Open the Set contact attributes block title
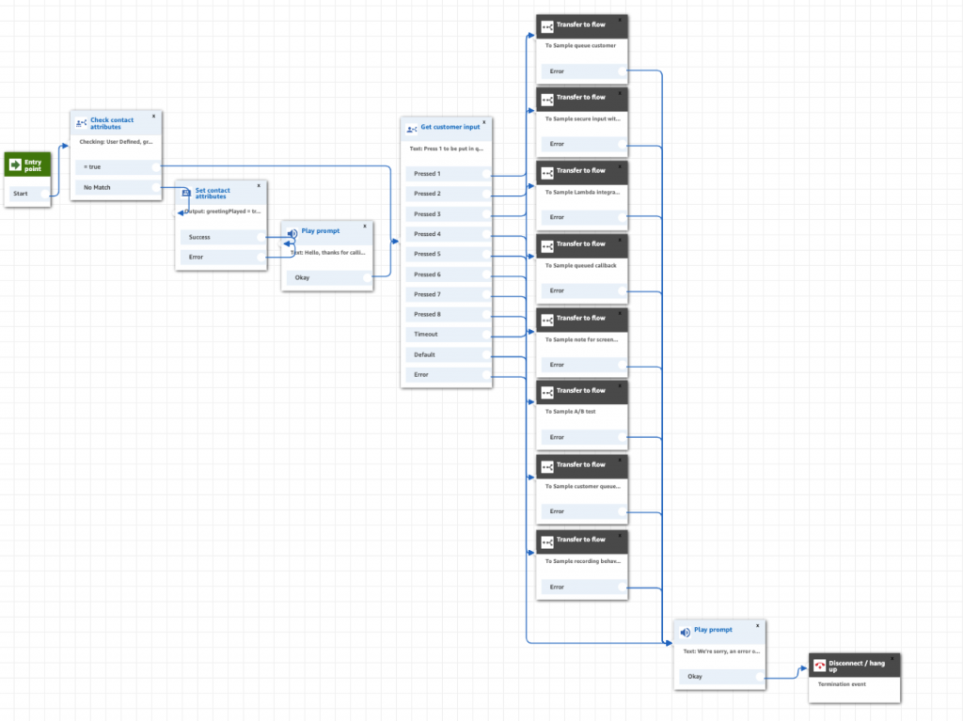 pyautogui.click(x=213, y=194)
